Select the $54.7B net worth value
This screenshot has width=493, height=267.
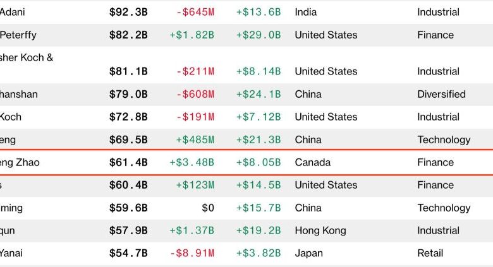coord(128,253)
